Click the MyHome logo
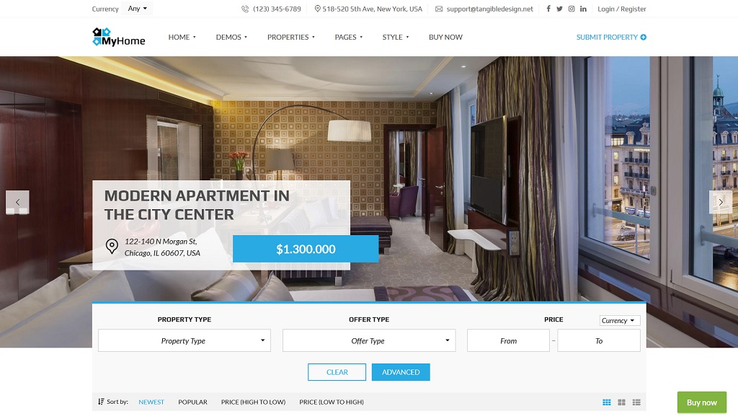Viewport: 738px width, 419px height. click(119, 37)
